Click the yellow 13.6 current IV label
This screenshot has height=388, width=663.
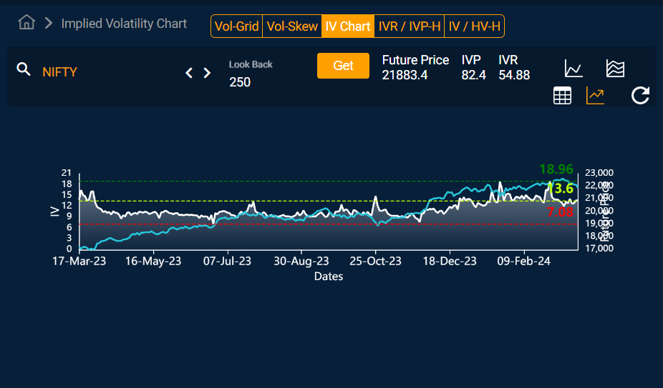coord(561,189)
